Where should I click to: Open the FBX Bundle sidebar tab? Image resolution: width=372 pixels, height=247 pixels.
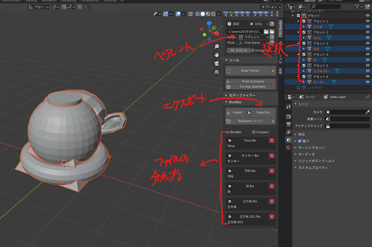click(280, 28)
